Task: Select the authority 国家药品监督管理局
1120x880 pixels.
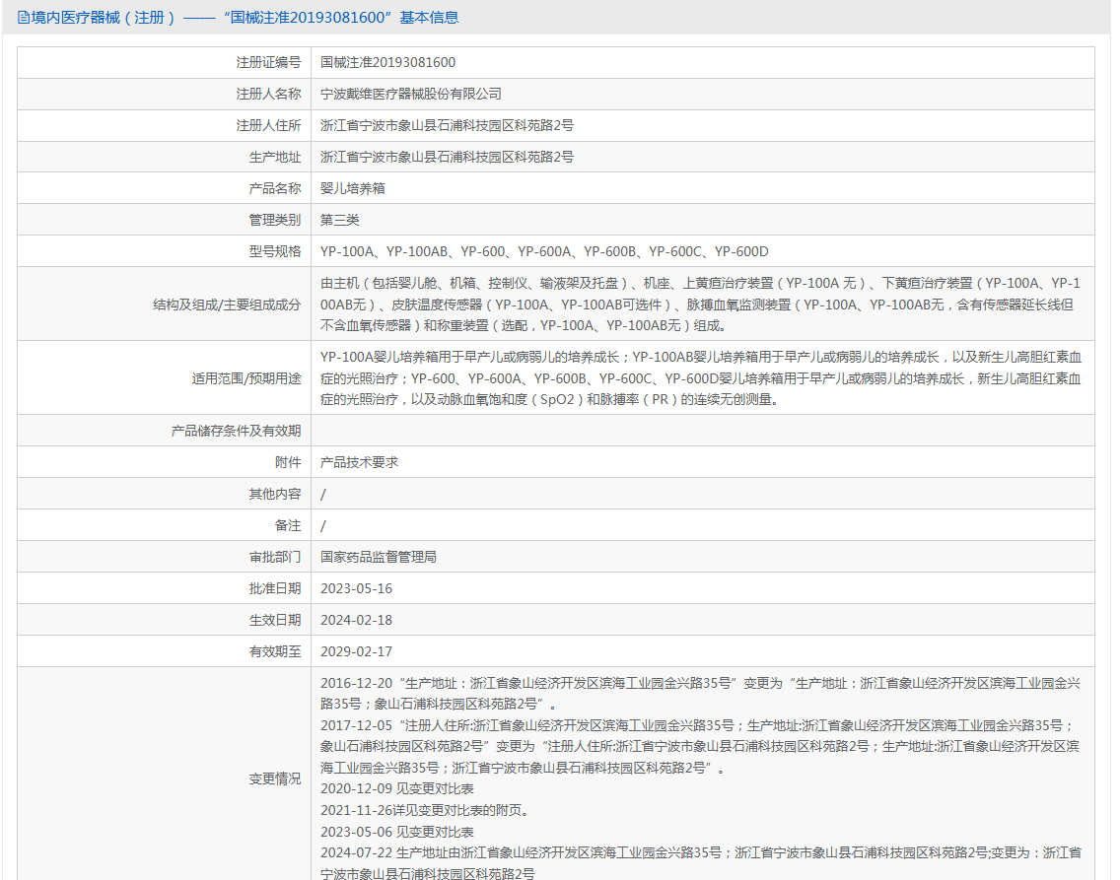Action: (x=379, y=557)
